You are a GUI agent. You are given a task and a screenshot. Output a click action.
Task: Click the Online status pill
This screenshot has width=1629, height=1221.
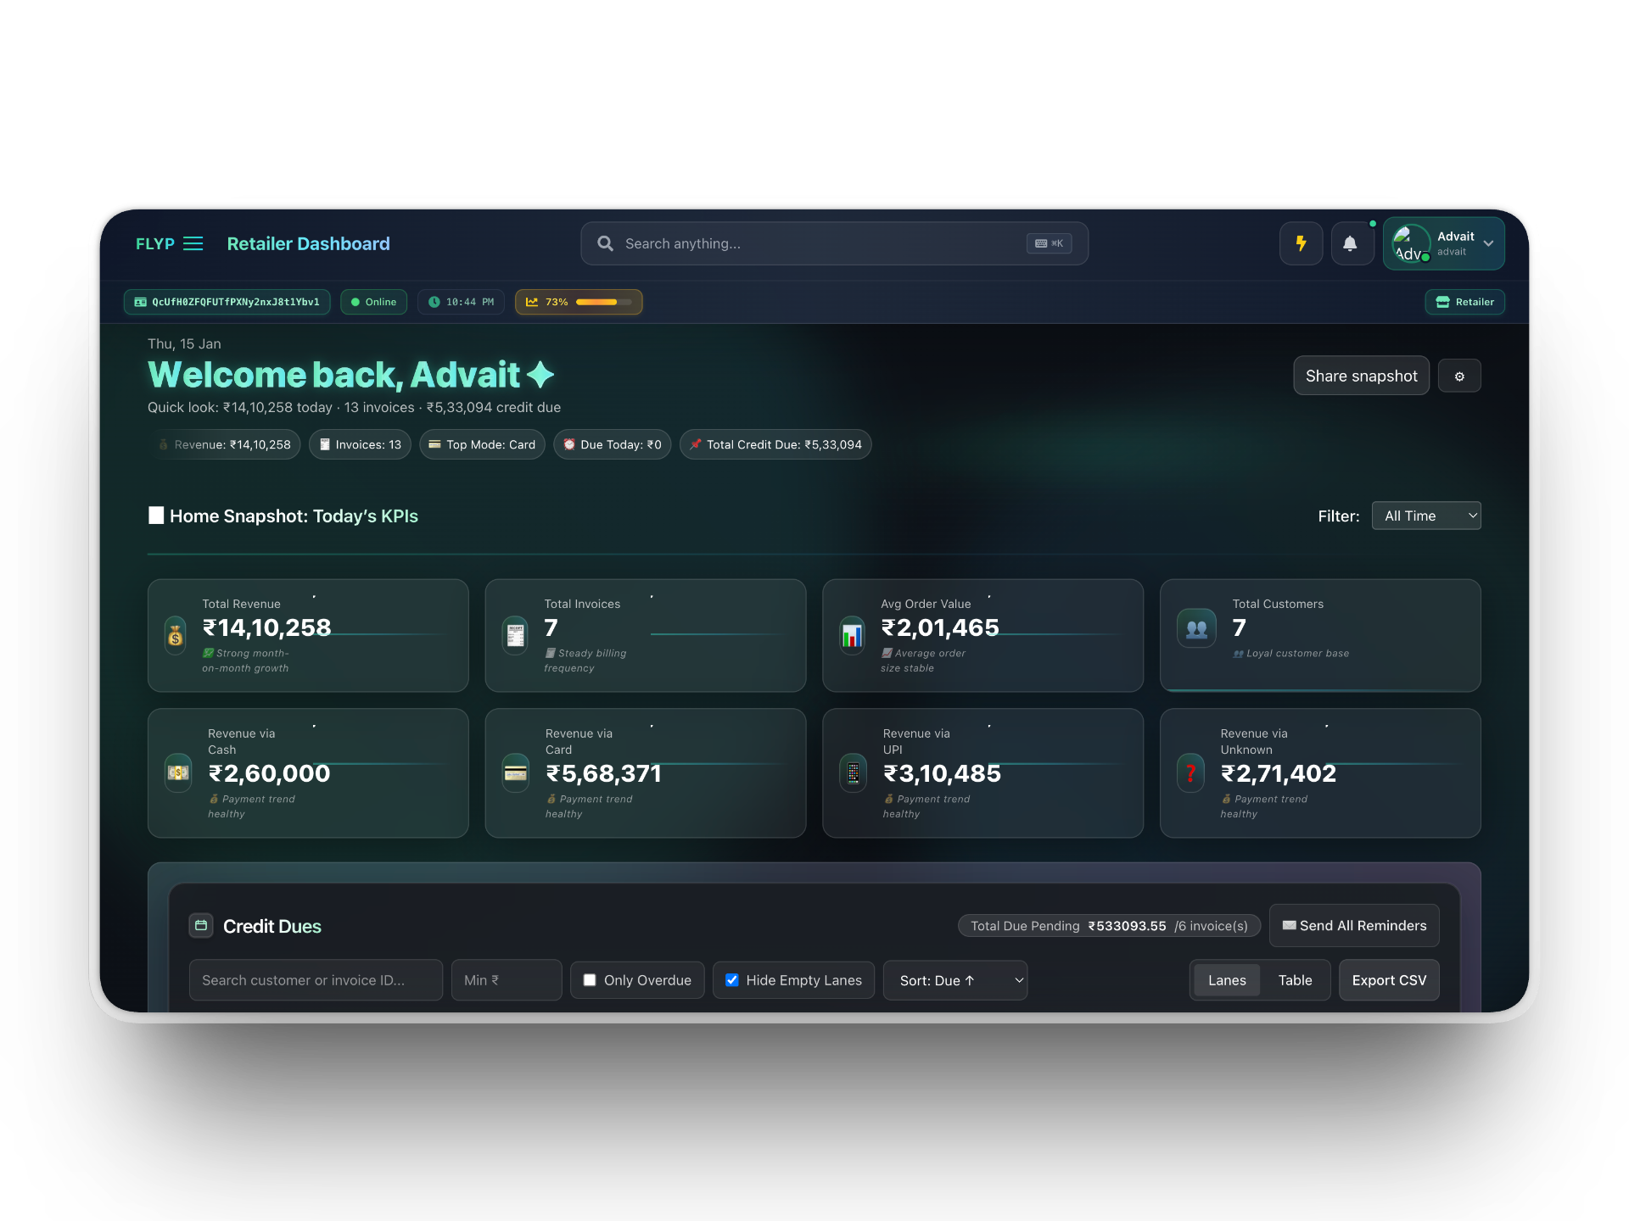(x=373, y=302)
